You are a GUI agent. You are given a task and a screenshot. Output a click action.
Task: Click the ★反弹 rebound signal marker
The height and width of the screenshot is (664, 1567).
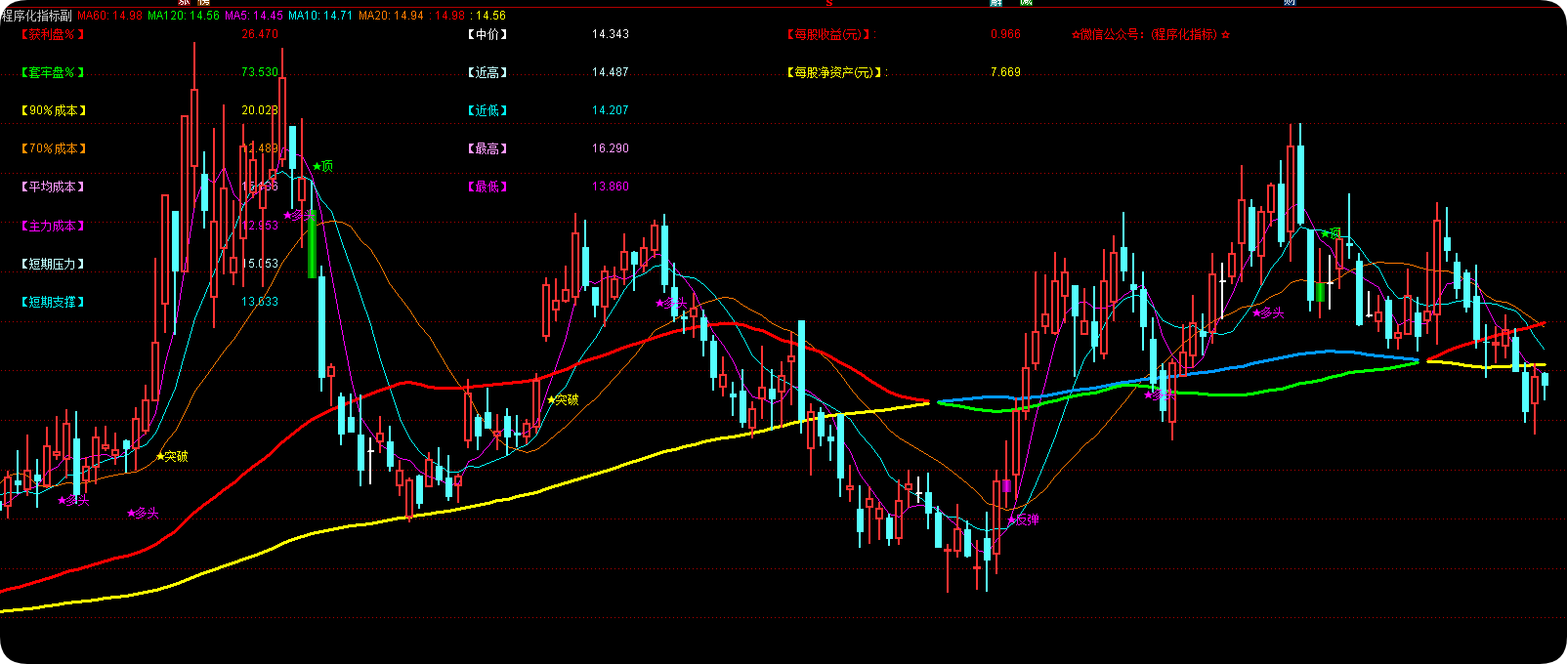[x=1023, y=519]
